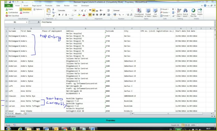Screen dimensions: 217x131
Task: Clear cell contents with the eraser icon
Action: (173, 16)
